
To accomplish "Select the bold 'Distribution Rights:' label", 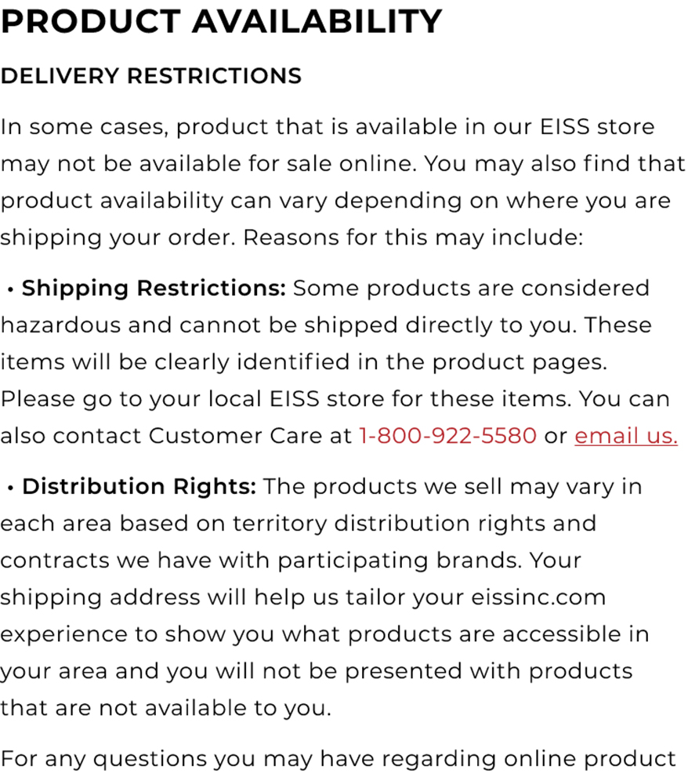I will 139,487.
